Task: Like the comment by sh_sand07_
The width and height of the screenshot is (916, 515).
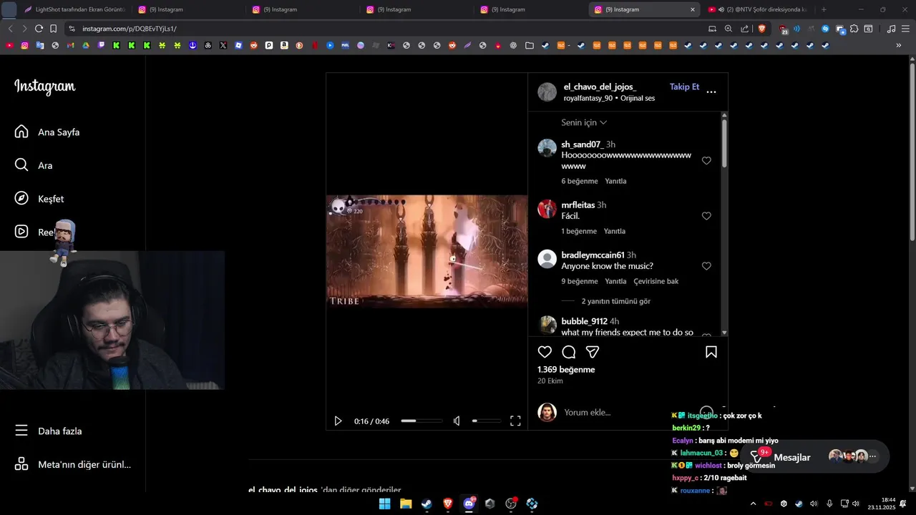Action: (706, 161)
